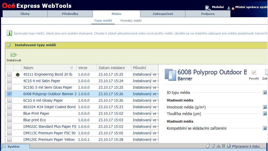
Task: Sort by Datum instalace column header
Action: click(114, 68)
